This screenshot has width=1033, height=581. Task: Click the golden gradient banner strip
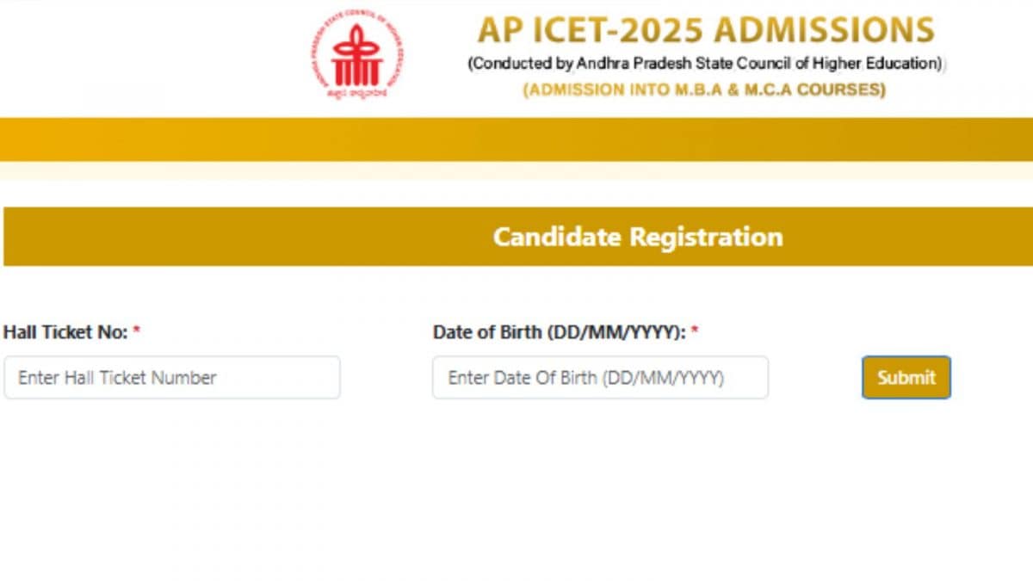516,139
